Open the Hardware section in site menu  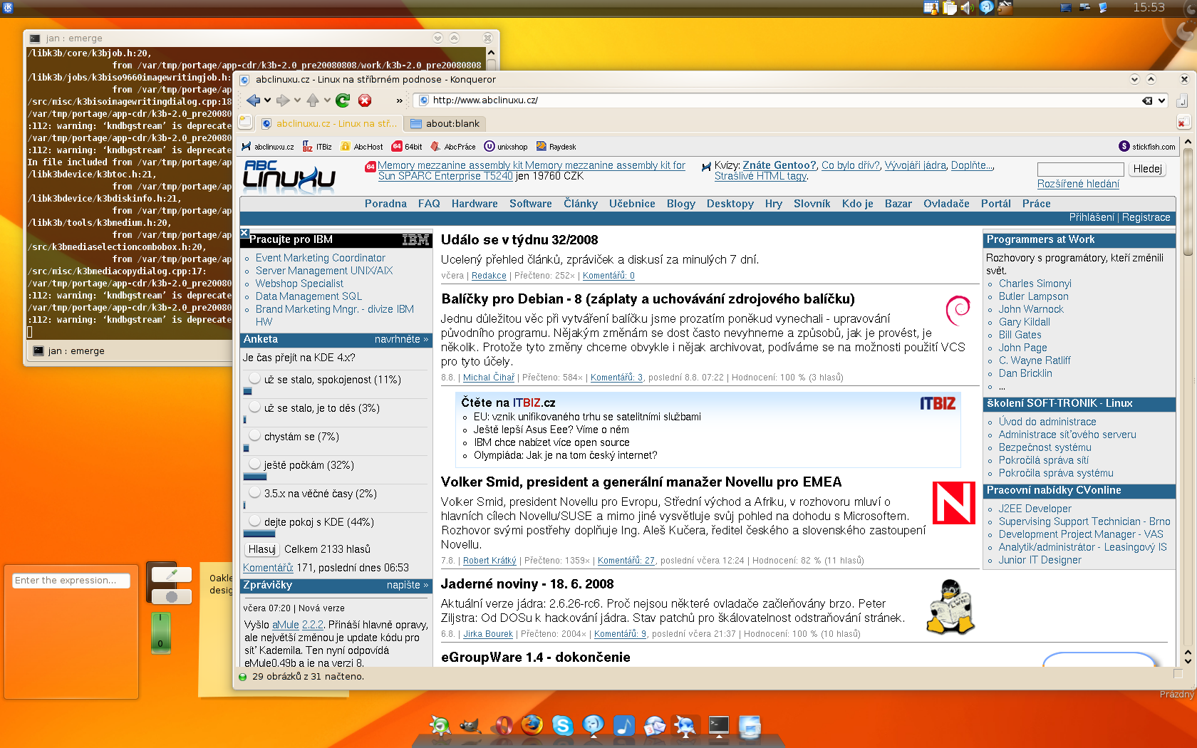click(x=475, y=204)
